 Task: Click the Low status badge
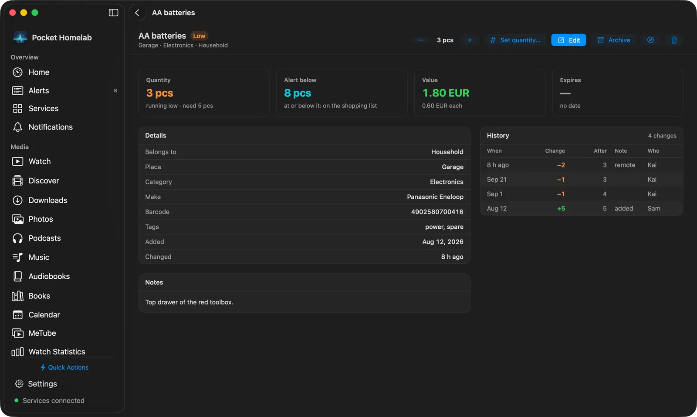(x=199, y=36)
